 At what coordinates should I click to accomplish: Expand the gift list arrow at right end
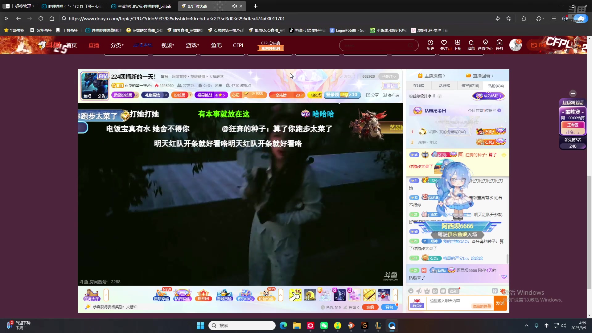tap(395, 295)
